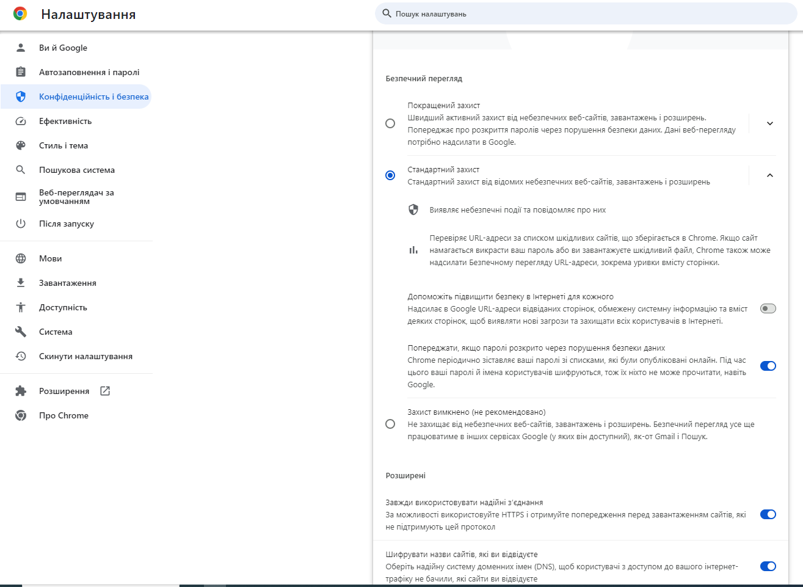Select the 'Покращений захист' radio button
Viewport: 803px width, 587px height.
tap(390, 123)
